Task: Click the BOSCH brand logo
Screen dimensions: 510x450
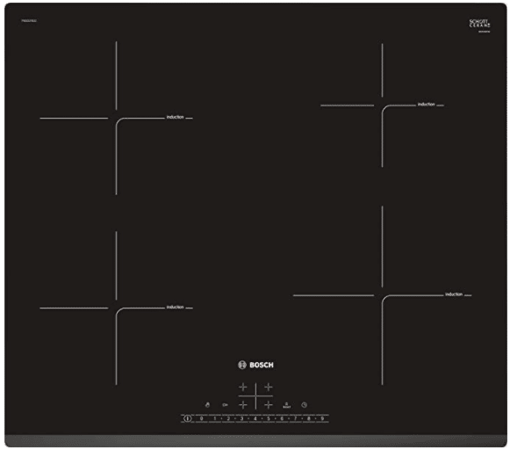Action: (x=255, y=365)
